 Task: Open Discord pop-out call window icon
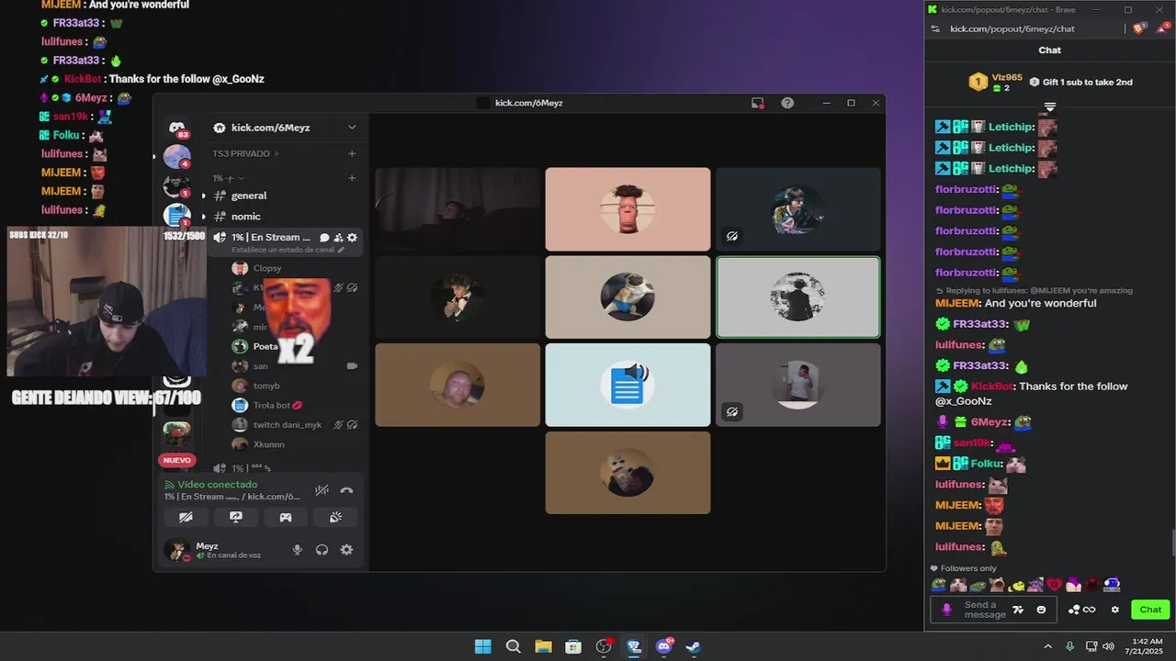pos(758,103)
